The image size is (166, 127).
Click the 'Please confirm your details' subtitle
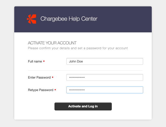pos(78,48)
